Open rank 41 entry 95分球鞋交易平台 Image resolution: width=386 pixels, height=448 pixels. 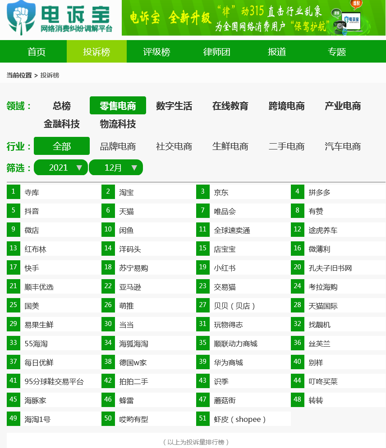54,381
